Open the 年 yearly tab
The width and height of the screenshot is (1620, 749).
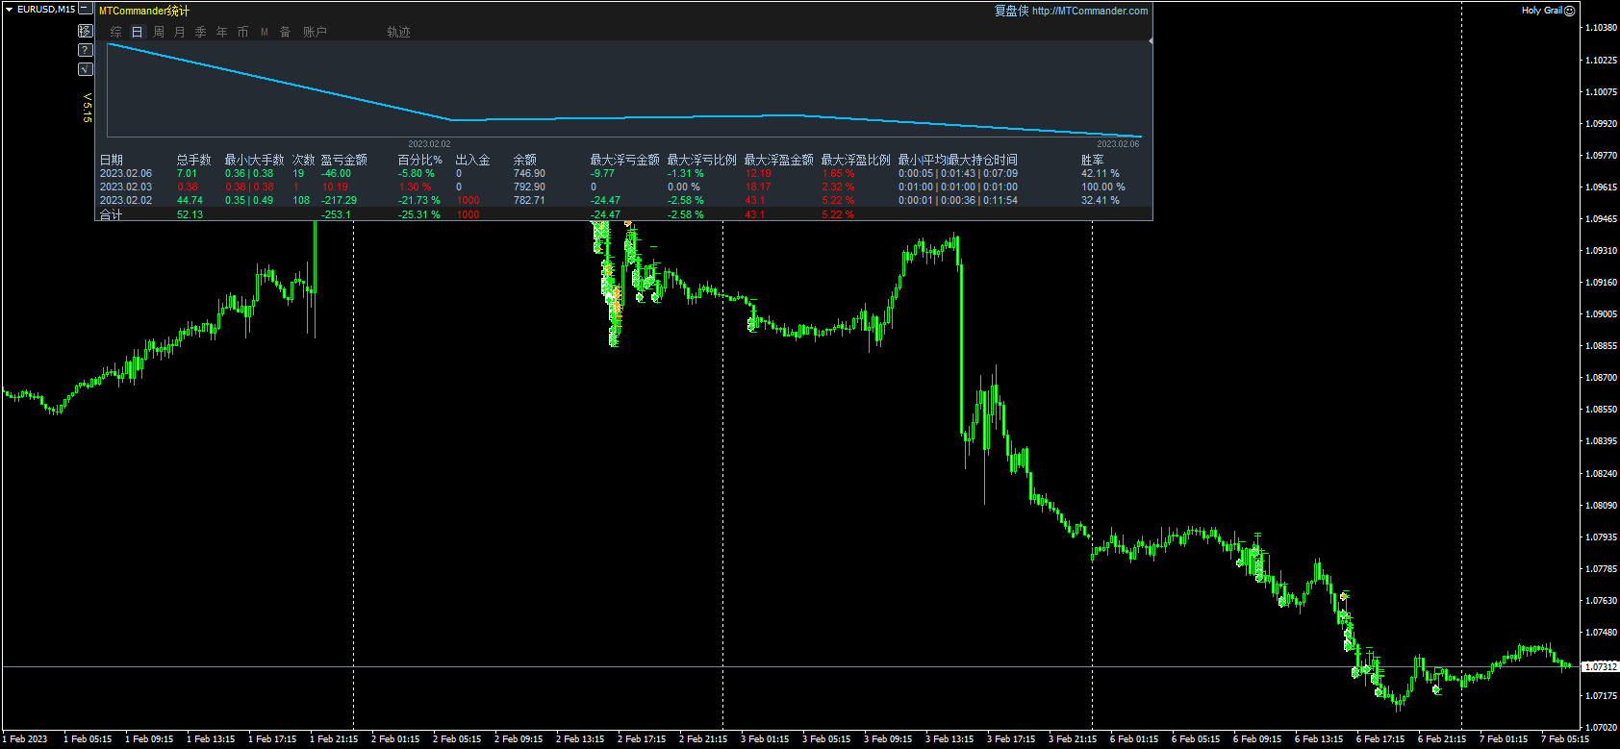222,33
